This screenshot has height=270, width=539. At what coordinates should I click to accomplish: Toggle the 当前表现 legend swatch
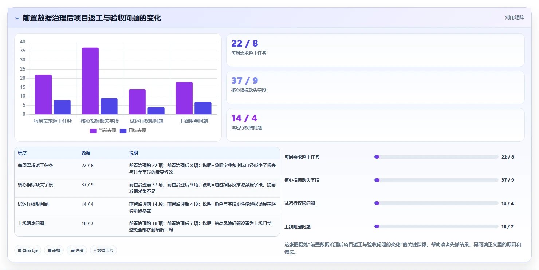click(x=93, y=131)
